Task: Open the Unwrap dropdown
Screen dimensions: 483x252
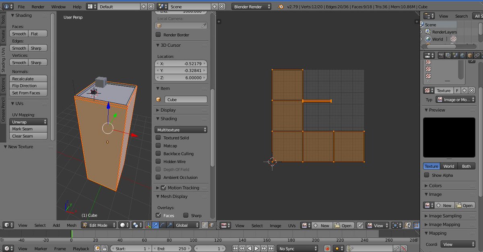Action: click(28, 122)
